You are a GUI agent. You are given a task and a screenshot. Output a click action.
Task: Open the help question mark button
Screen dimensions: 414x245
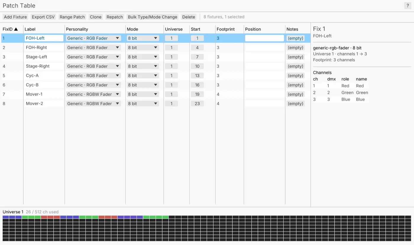click(x=407, y=6)
